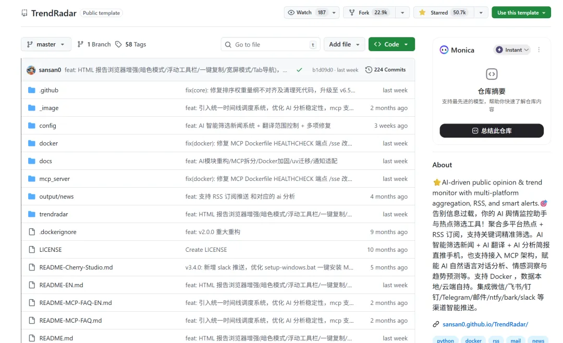This screenshot has height=343, width=563.
Task: Select the docker topic tag
Action: 473,340
